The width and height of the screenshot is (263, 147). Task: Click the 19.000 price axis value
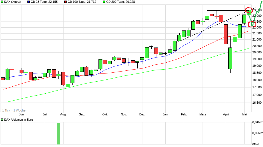point(257,66)
